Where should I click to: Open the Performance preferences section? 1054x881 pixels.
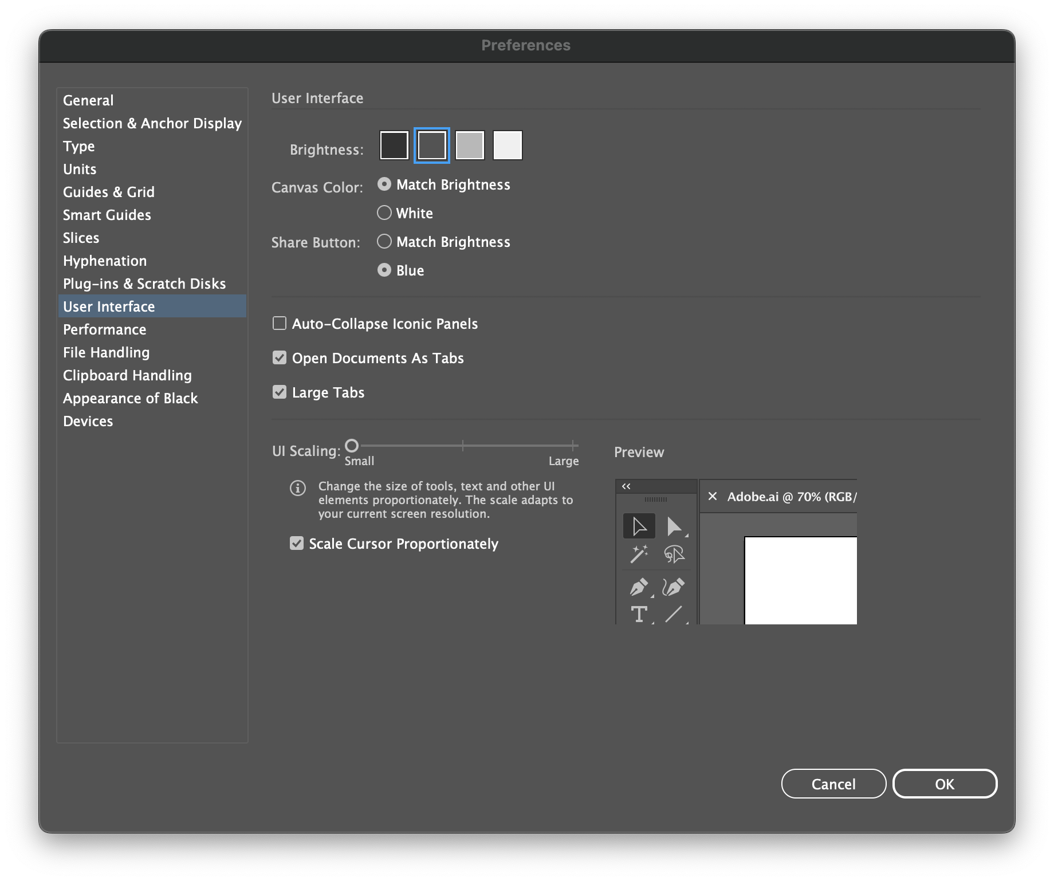pos(104,329)
